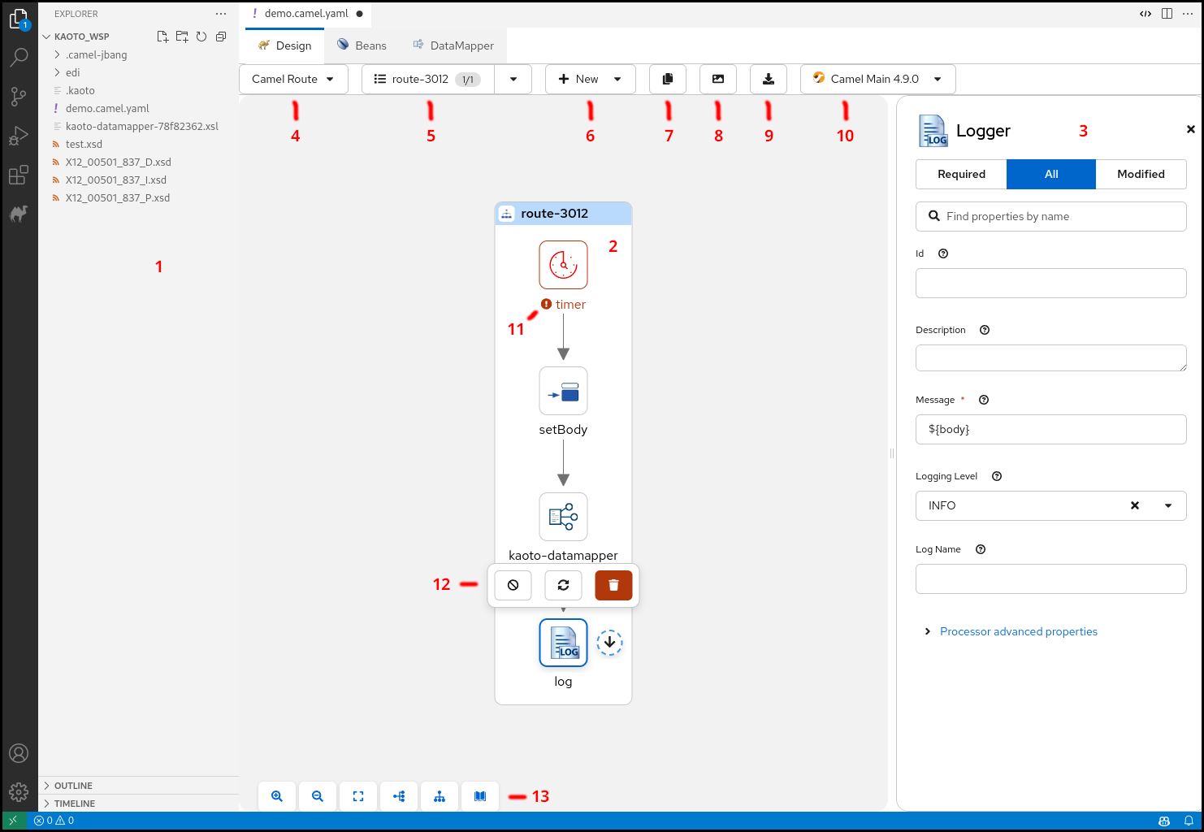Open the DataMapper tab

[x=453, y=45]
